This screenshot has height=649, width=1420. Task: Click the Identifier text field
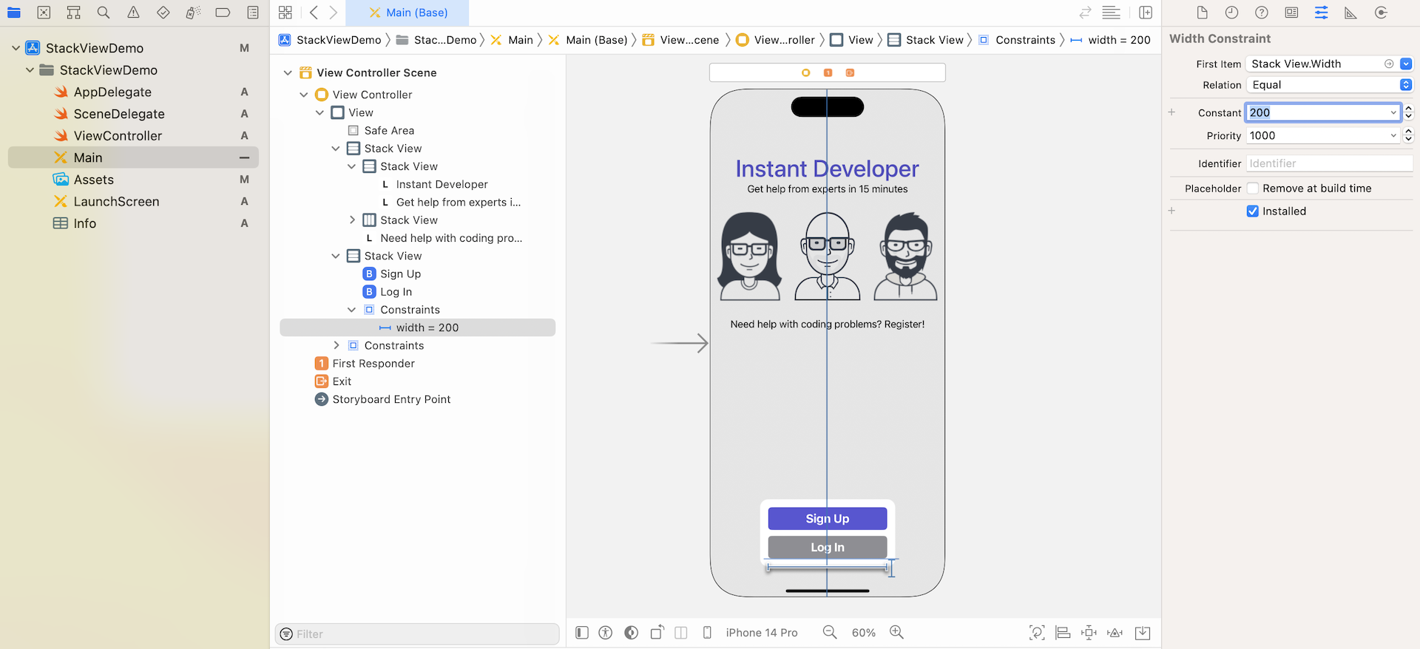pos(1328,163)
